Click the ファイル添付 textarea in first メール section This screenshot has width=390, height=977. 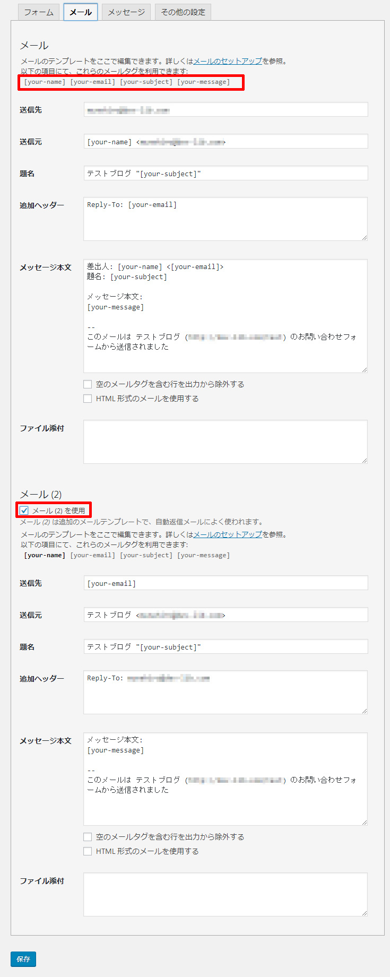pyautogui.click(x=226, y=442)
